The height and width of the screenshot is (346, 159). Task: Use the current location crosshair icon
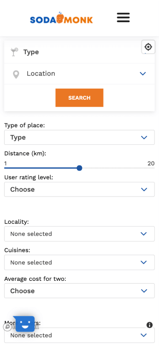pyautogui.click(x=148, y=47)
